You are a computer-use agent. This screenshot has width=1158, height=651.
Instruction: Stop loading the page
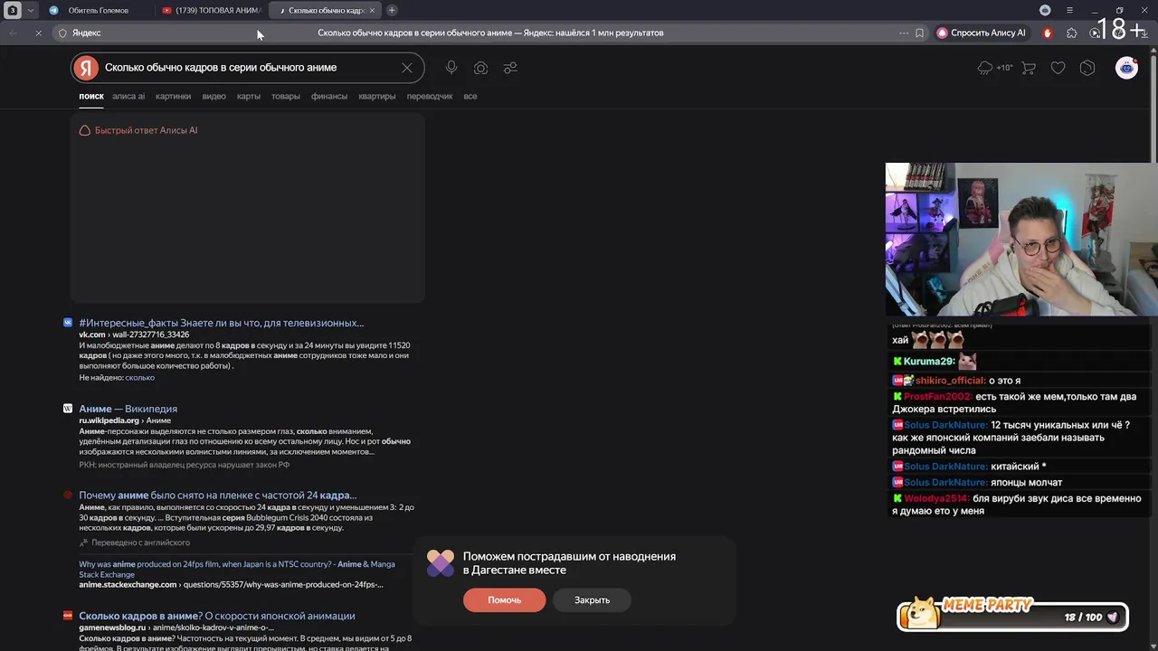(x=38, y=33)
